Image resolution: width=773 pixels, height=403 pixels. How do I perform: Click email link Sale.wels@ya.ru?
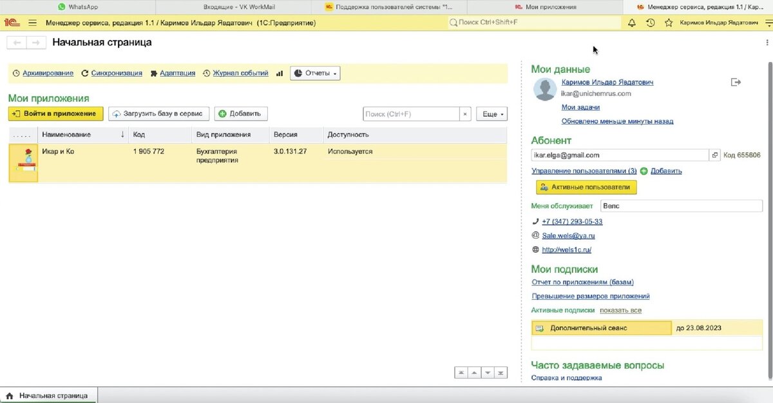[x=568, y=235]
